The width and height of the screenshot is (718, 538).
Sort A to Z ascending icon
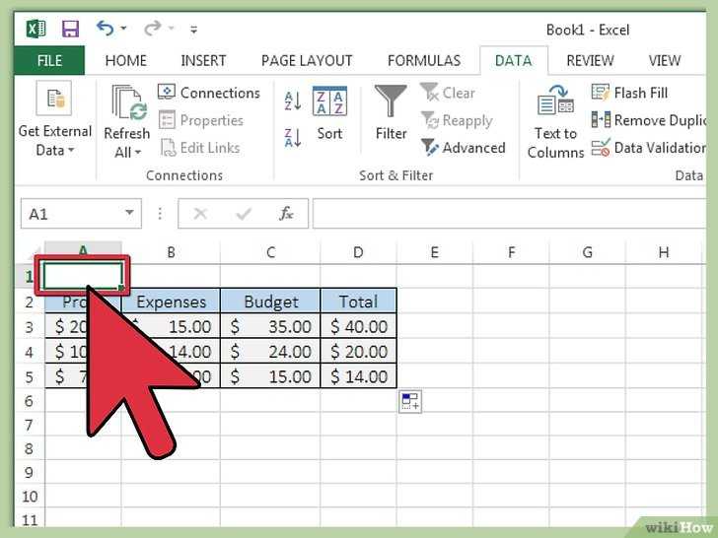click(293, 101)
